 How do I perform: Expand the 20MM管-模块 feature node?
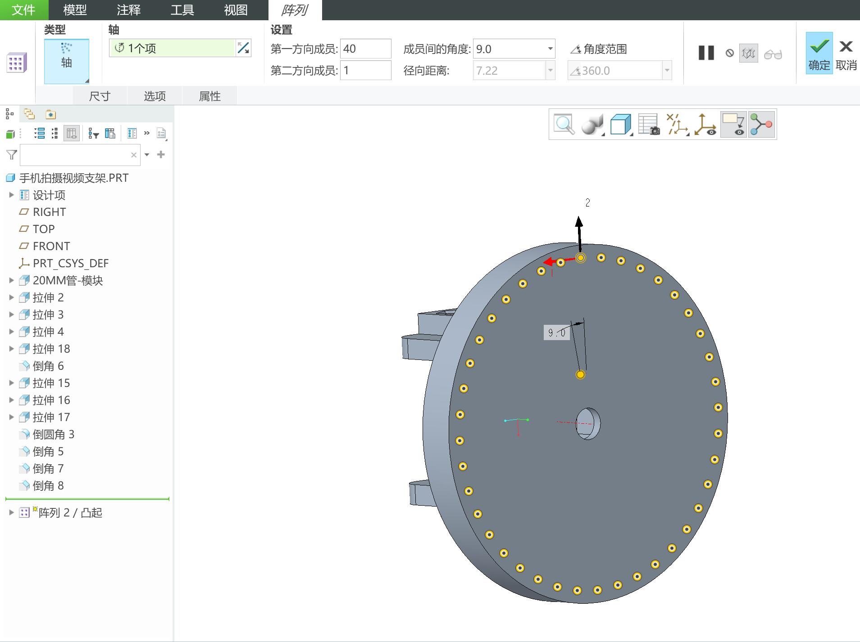[x=11, y=280]
